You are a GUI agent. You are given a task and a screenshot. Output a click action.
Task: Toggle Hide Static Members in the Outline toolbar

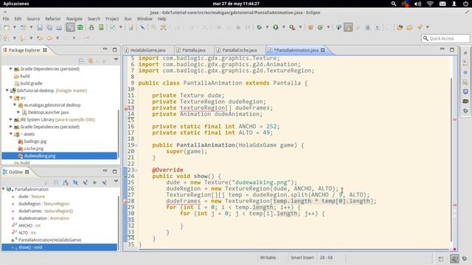pos(86,183)
